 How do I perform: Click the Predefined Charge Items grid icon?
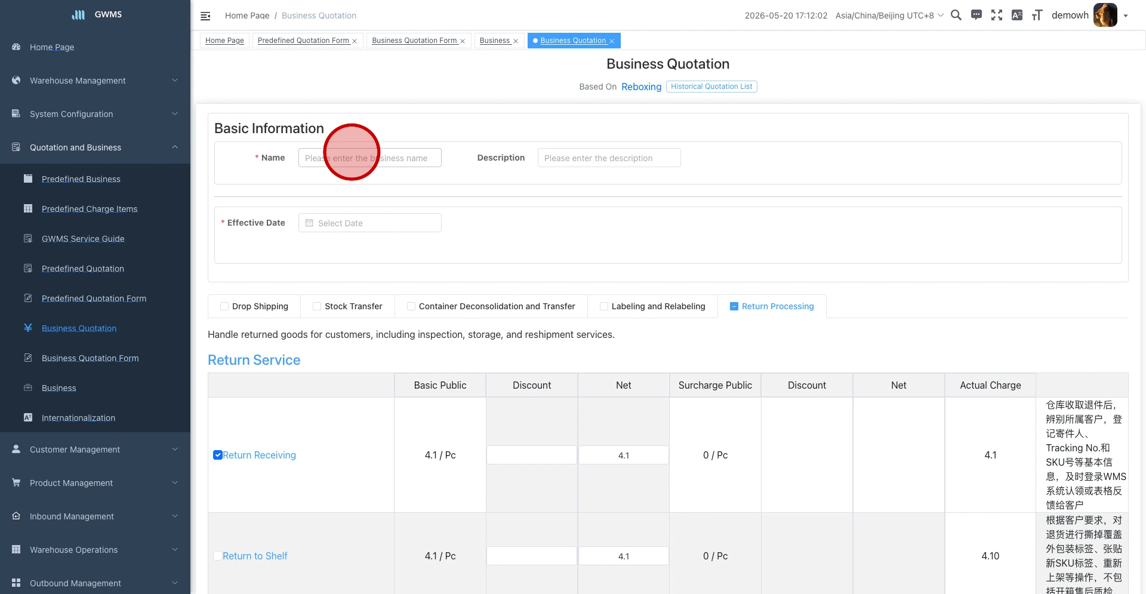point(28,208)
